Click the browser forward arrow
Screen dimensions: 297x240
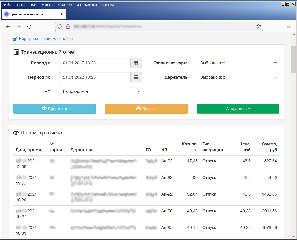(x=19, y=27)
